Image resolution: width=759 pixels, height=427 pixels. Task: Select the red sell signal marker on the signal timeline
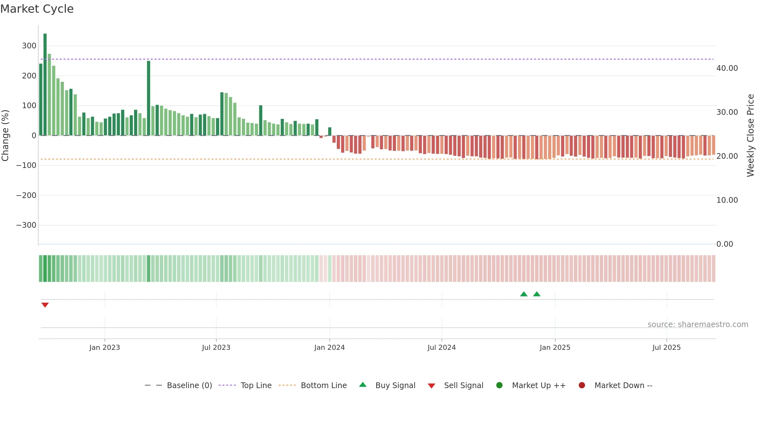[x=45, y=305]
